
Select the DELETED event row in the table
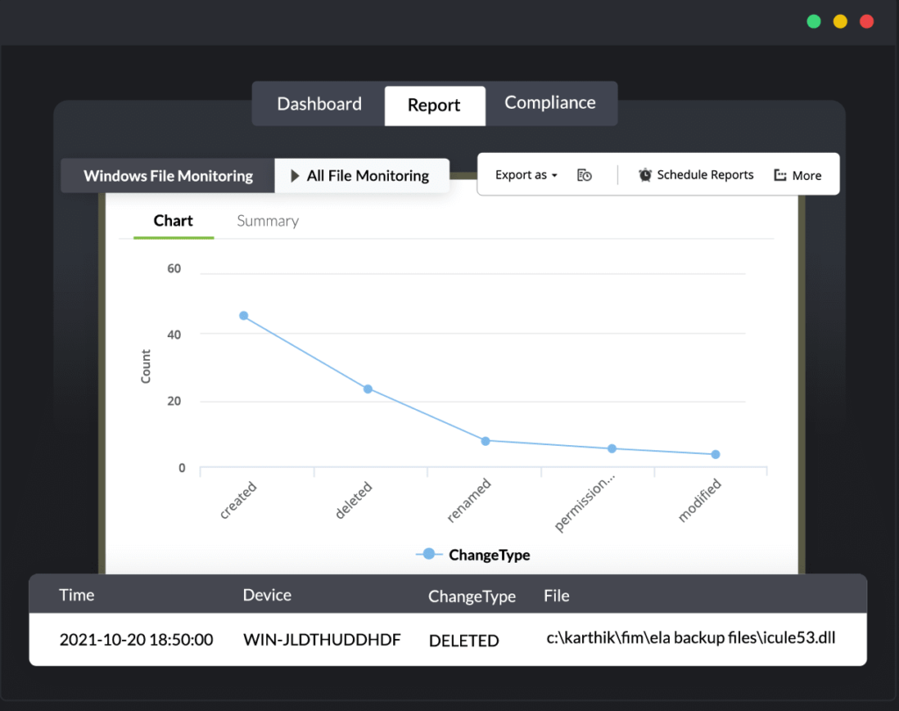[464, 640]
